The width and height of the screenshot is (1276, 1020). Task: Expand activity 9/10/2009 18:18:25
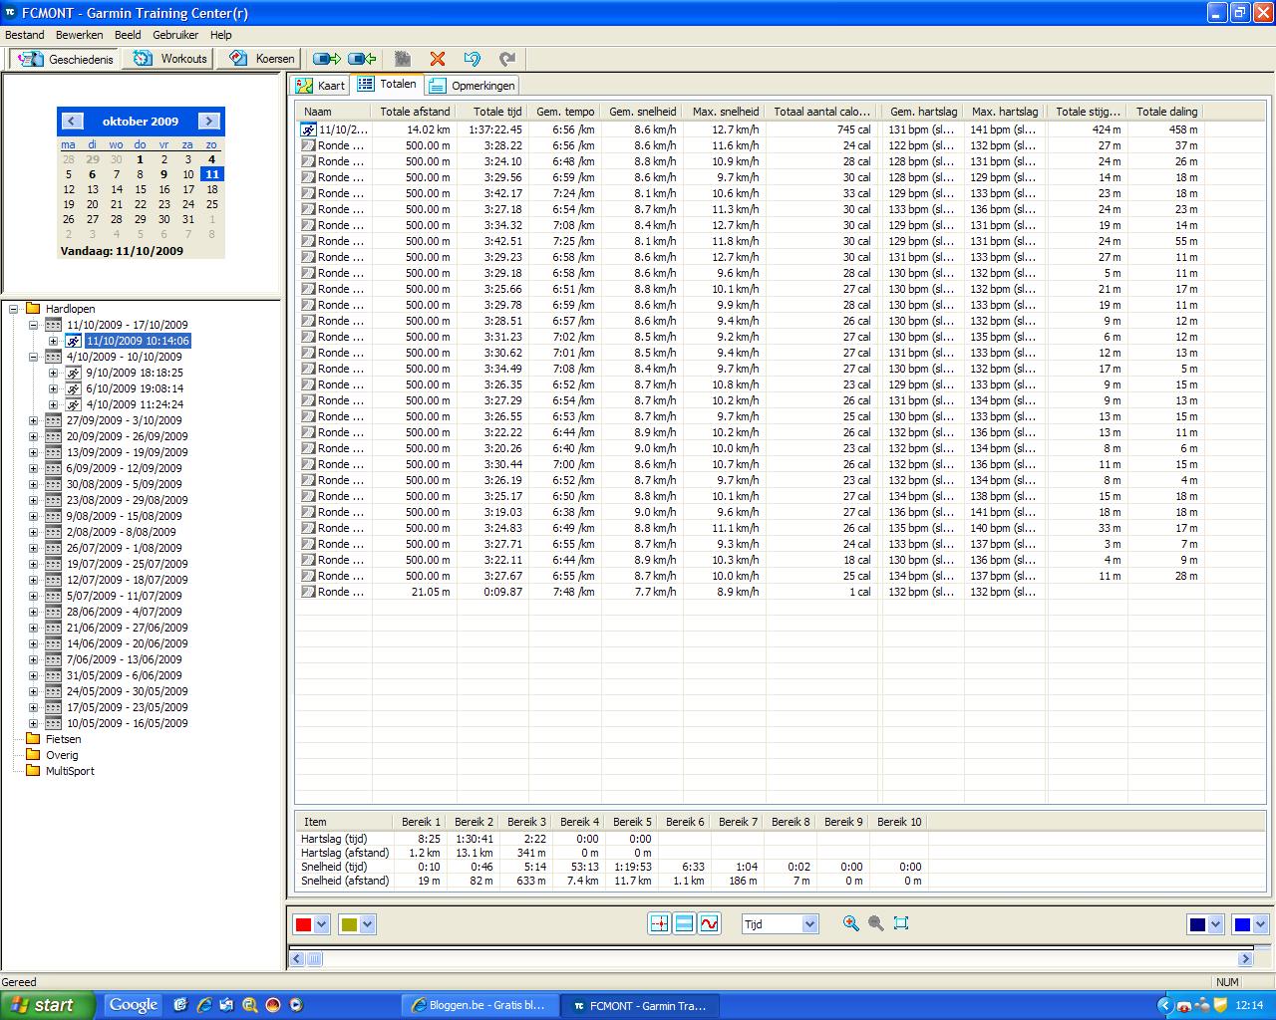click(x=53, y=373)
